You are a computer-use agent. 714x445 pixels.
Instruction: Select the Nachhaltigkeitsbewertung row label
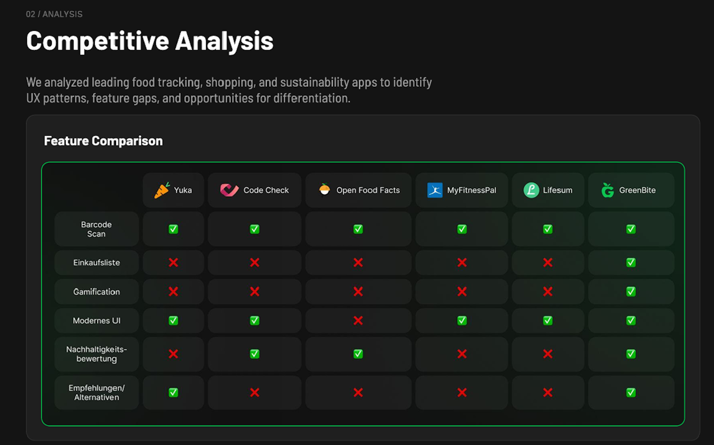tap(97, 354)
